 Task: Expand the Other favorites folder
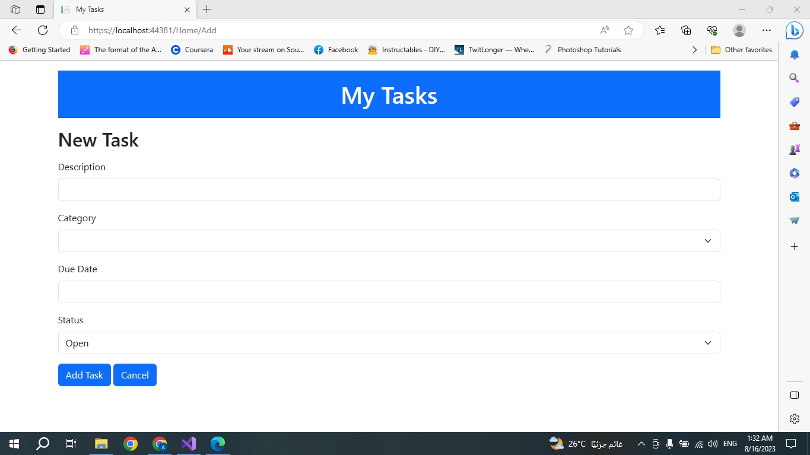[741, 50]
